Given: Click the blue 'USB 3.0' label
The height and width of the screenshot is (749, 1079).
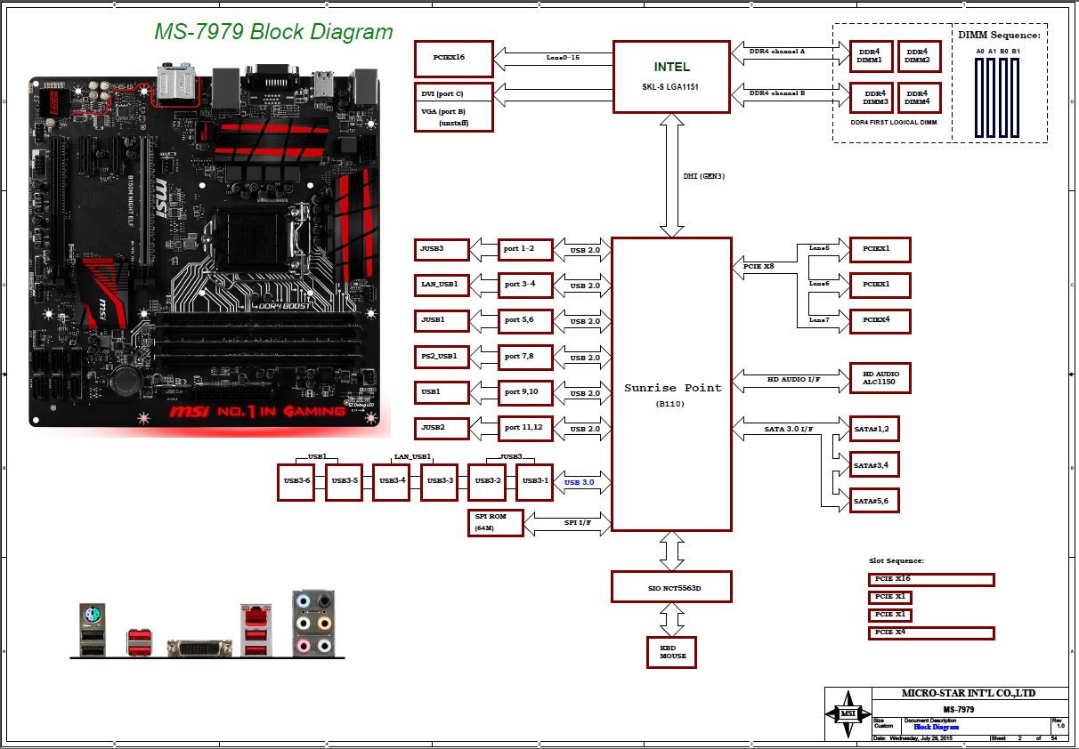Looking at the screenshot, I should (580, 482).
